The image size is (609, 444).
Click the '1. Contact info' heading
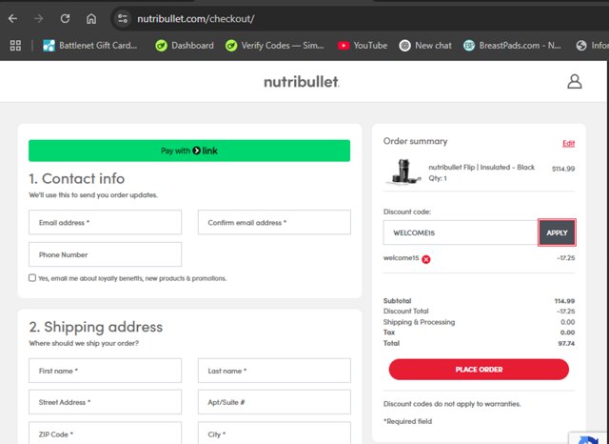77,178
